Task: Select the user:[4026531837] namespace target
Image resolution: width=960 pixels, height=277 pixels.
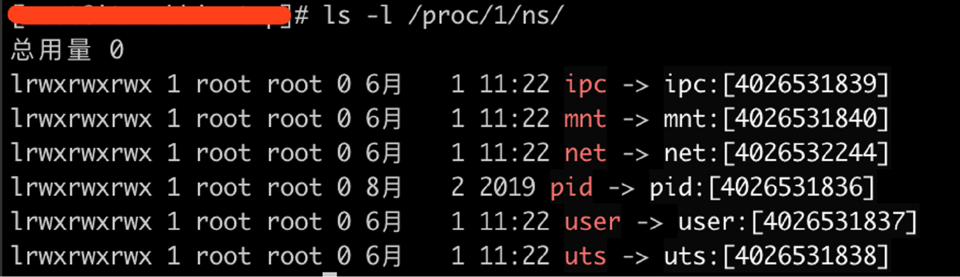Action: (x=797, y=222)
